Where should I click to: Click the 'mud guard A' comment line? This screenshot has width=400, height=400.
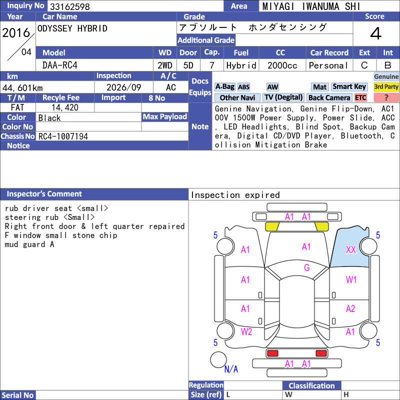tap(29, 244)
